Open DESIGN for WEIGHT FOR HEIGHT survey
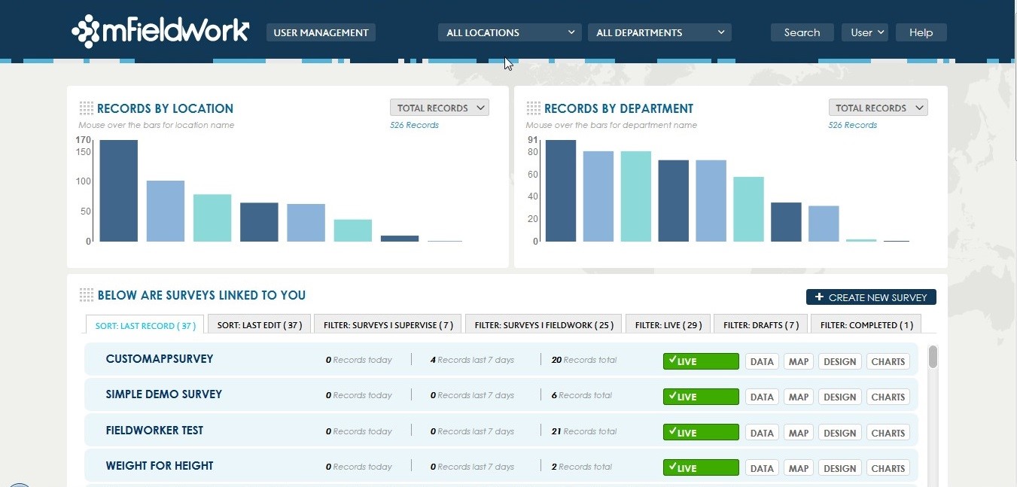The width and height of the screenshot is (1017, 487). (839, 467)
